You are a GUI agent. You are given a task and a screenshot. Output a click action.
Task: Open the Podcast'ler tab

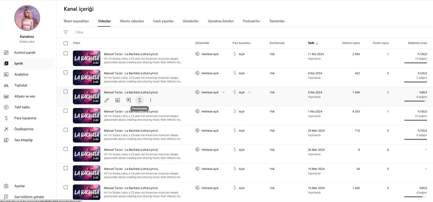252,21
